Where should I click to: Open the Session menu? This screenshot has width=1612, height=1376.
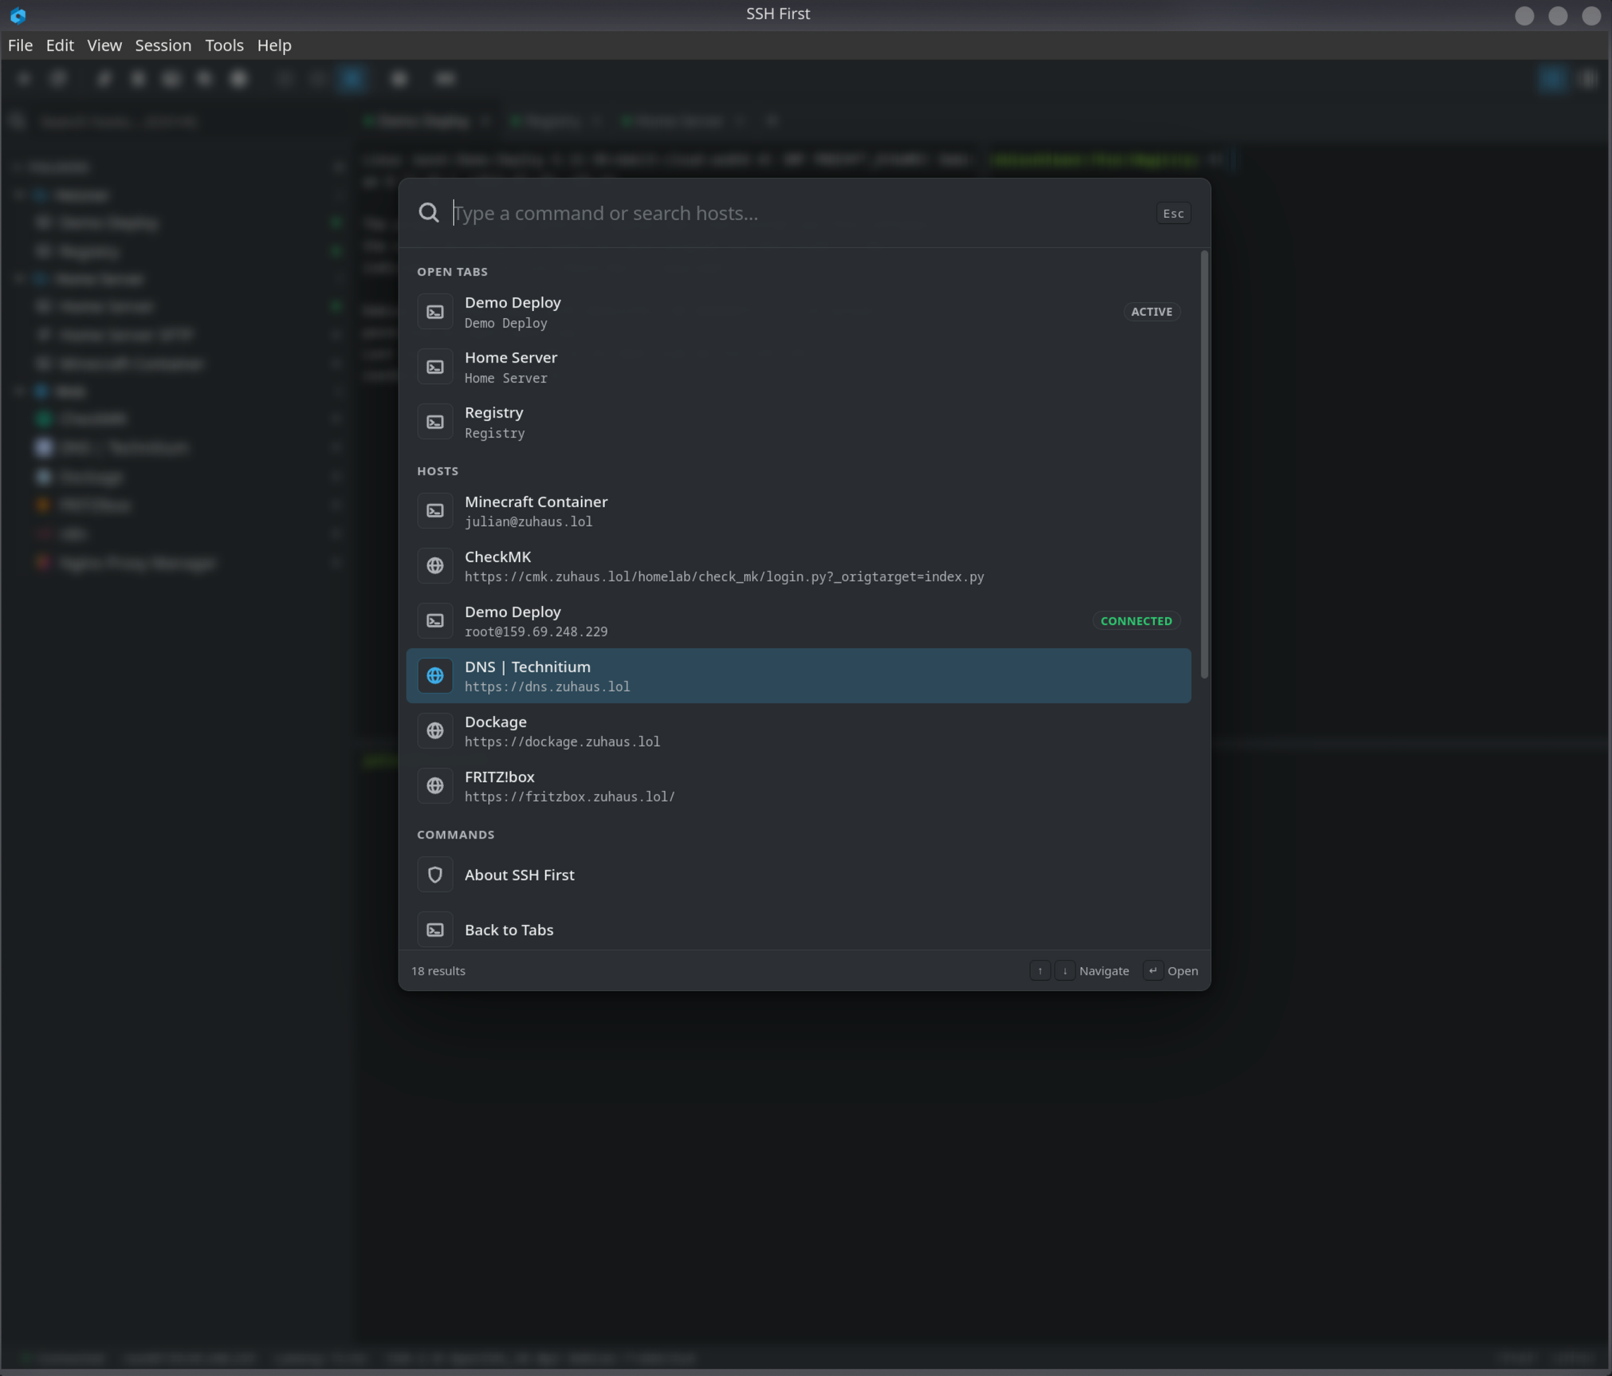click(163, 45)
